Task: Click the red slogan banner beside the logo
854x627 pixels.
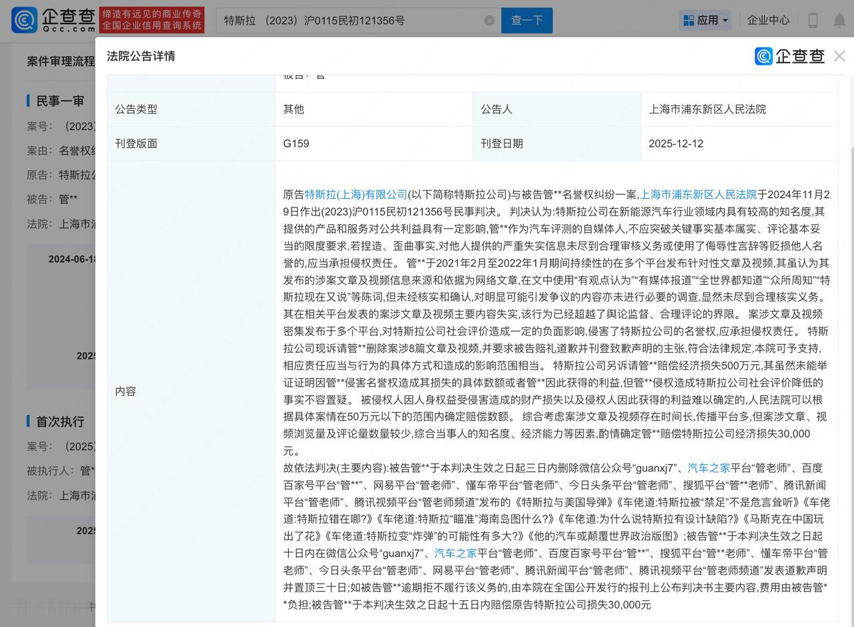Action: [x=151, y=20]
